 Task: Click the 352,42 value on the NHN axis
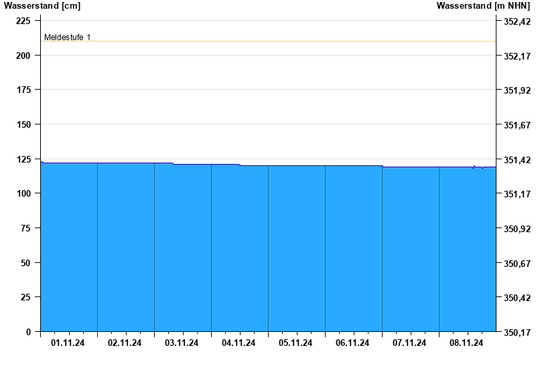pos(517,22)
